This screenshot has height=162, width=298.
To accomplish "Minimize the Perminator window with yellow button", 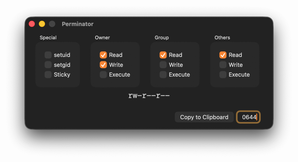I will [x=42, y=24].
